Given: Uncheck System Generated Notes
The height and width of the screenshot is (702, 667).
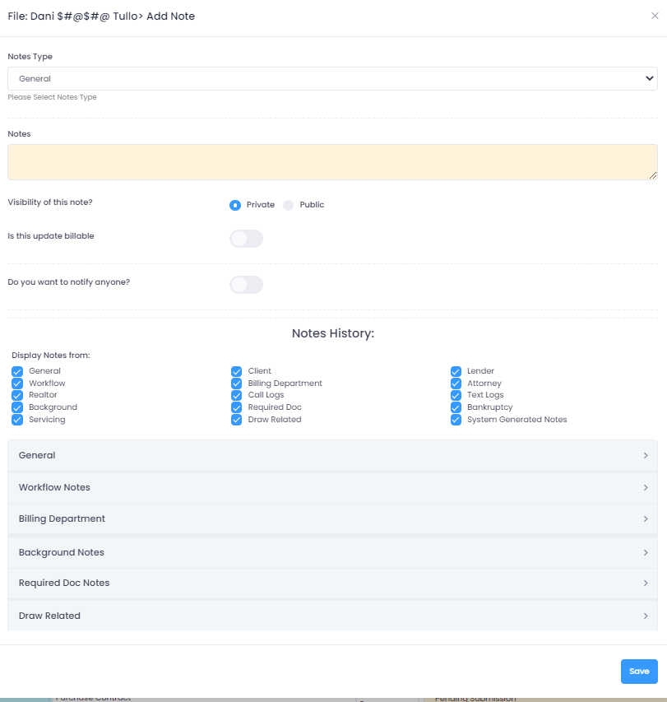Looking at the screenshot, I should (456, 420).
